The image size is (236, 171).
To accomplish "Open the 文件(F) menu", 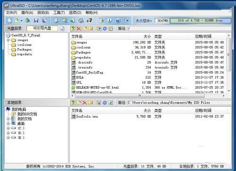I will click(x=11, y=13).
